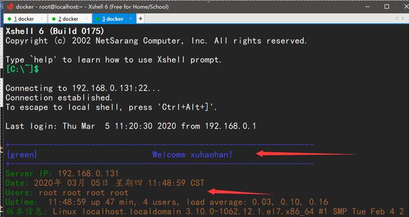Viewport: 409px width, 217px height.
Task: Close the '2 docker' tab
Action: tap(86, 19)
